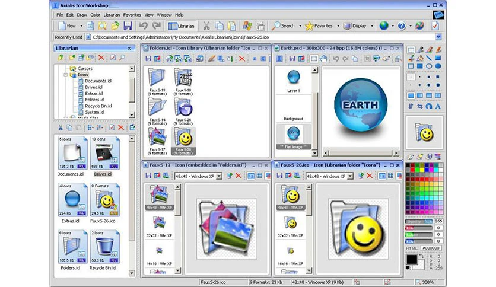The image size is (496, 287).
Task: Click the flip vertical arrows tool
Action: pyautogui.click(x=411, y=107)
